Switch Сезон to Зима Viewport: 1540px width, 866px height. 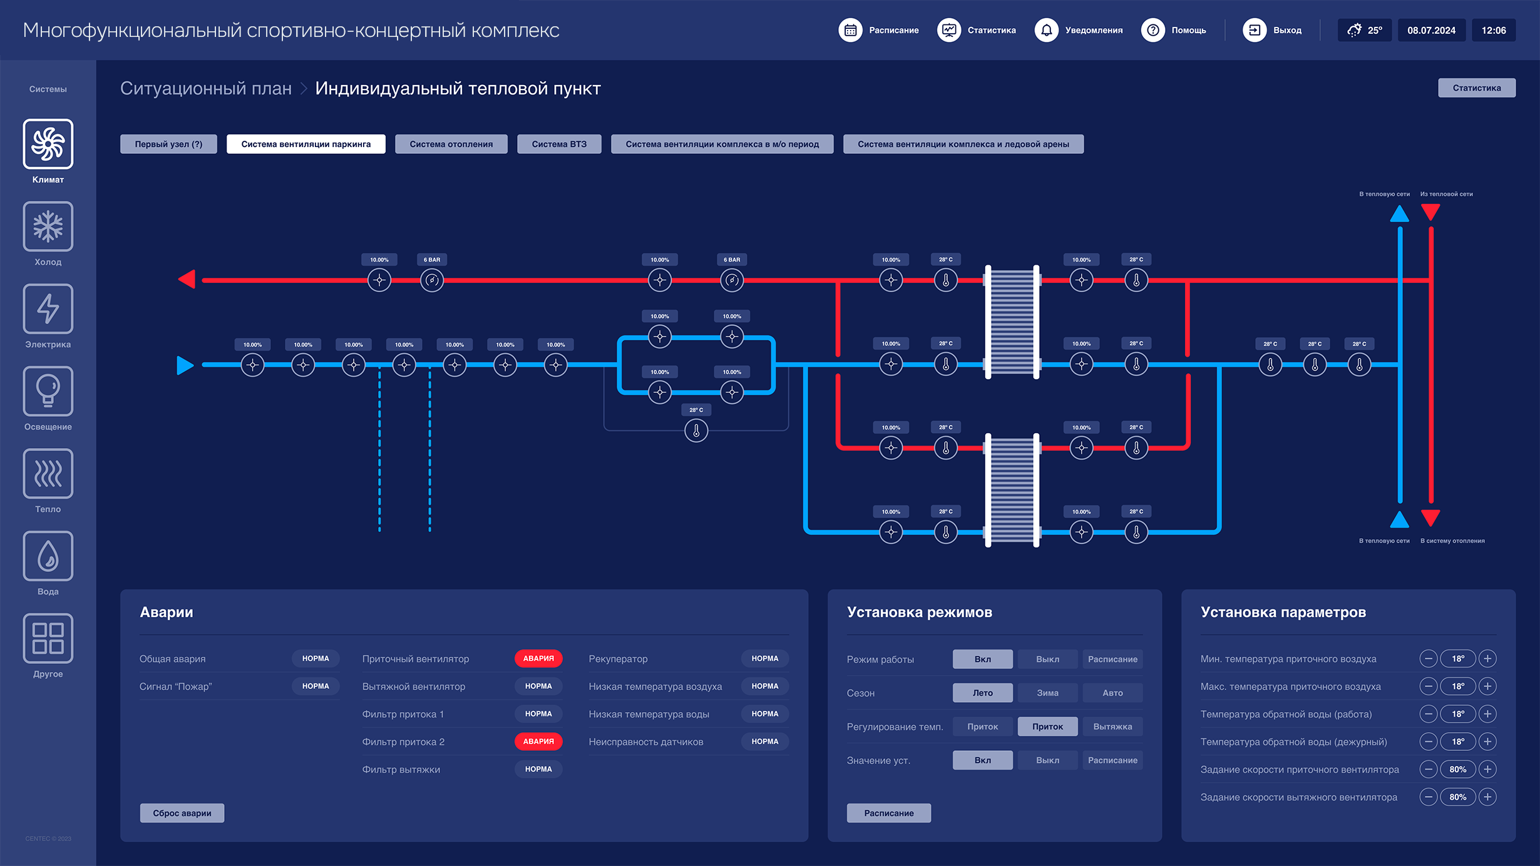(x=1047, y=693)
